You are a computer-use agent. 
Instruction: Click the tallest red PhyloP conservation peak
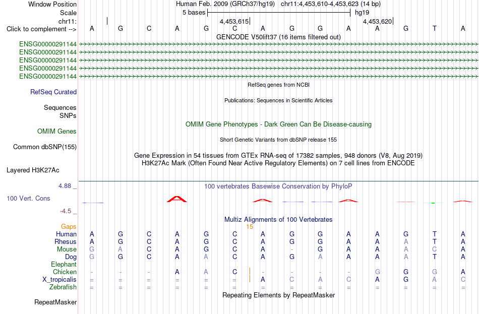177,199
